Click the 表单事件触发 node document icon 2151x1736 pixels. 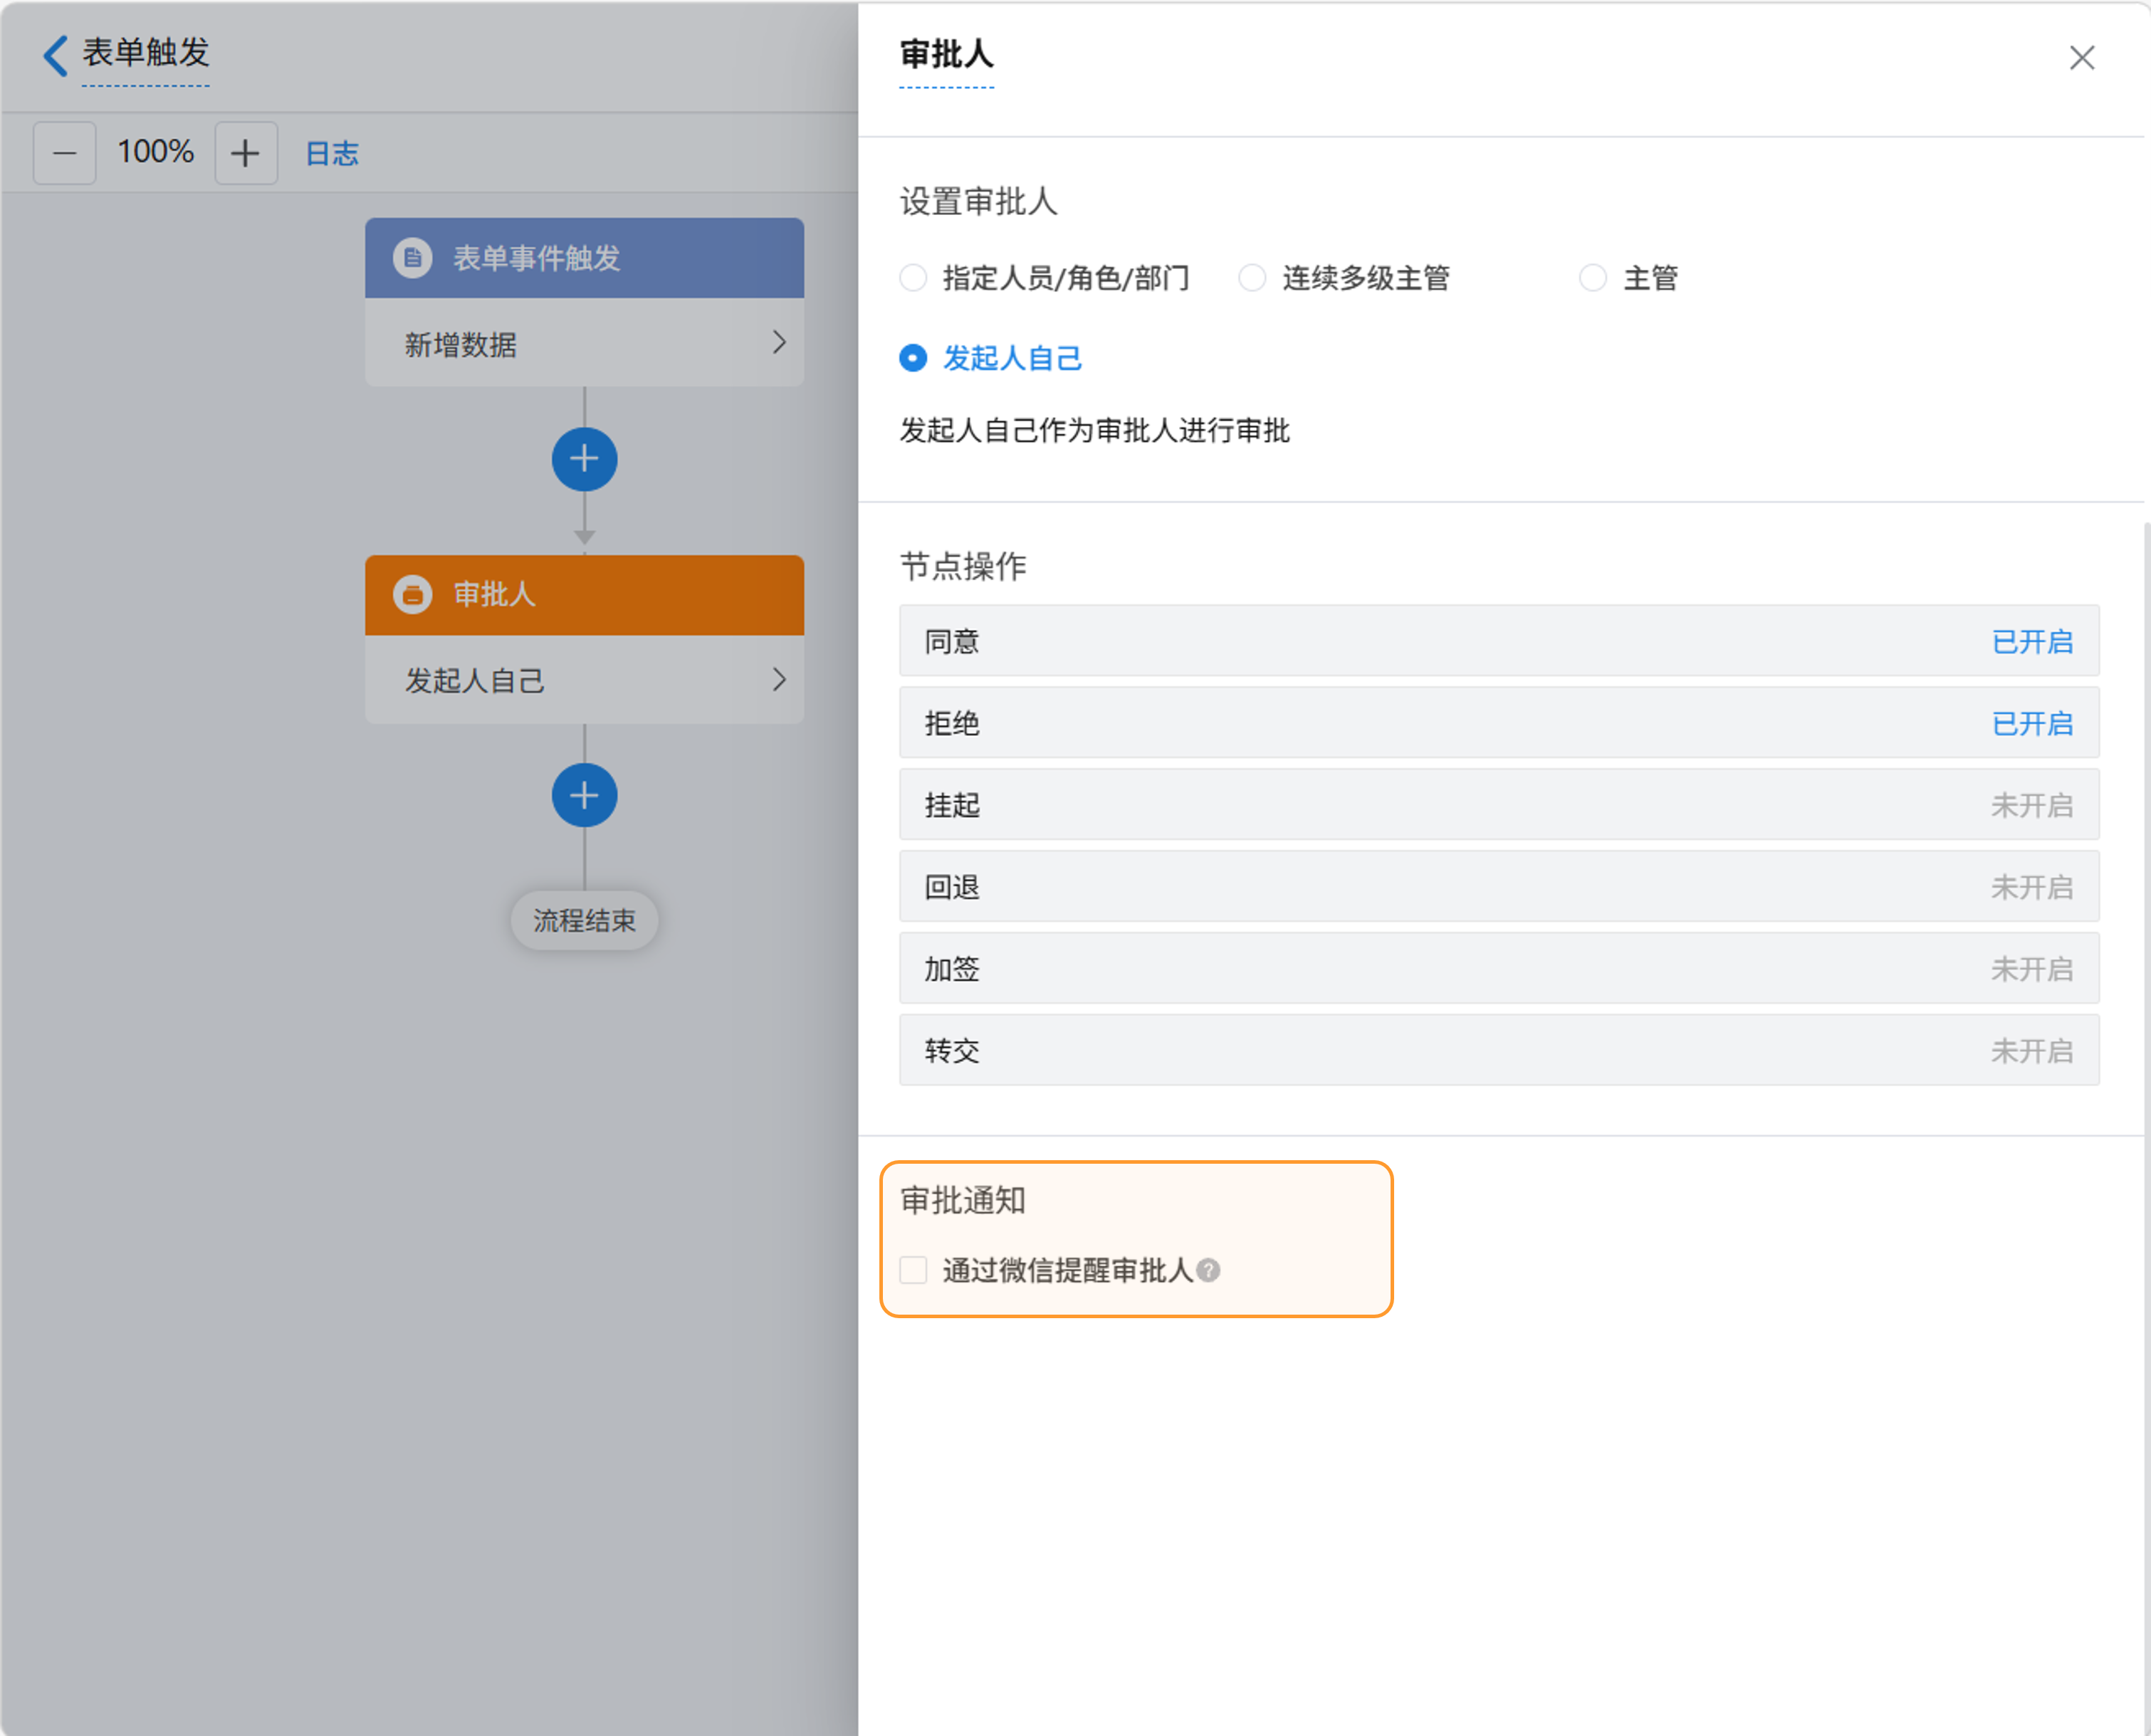click(412, 258)
